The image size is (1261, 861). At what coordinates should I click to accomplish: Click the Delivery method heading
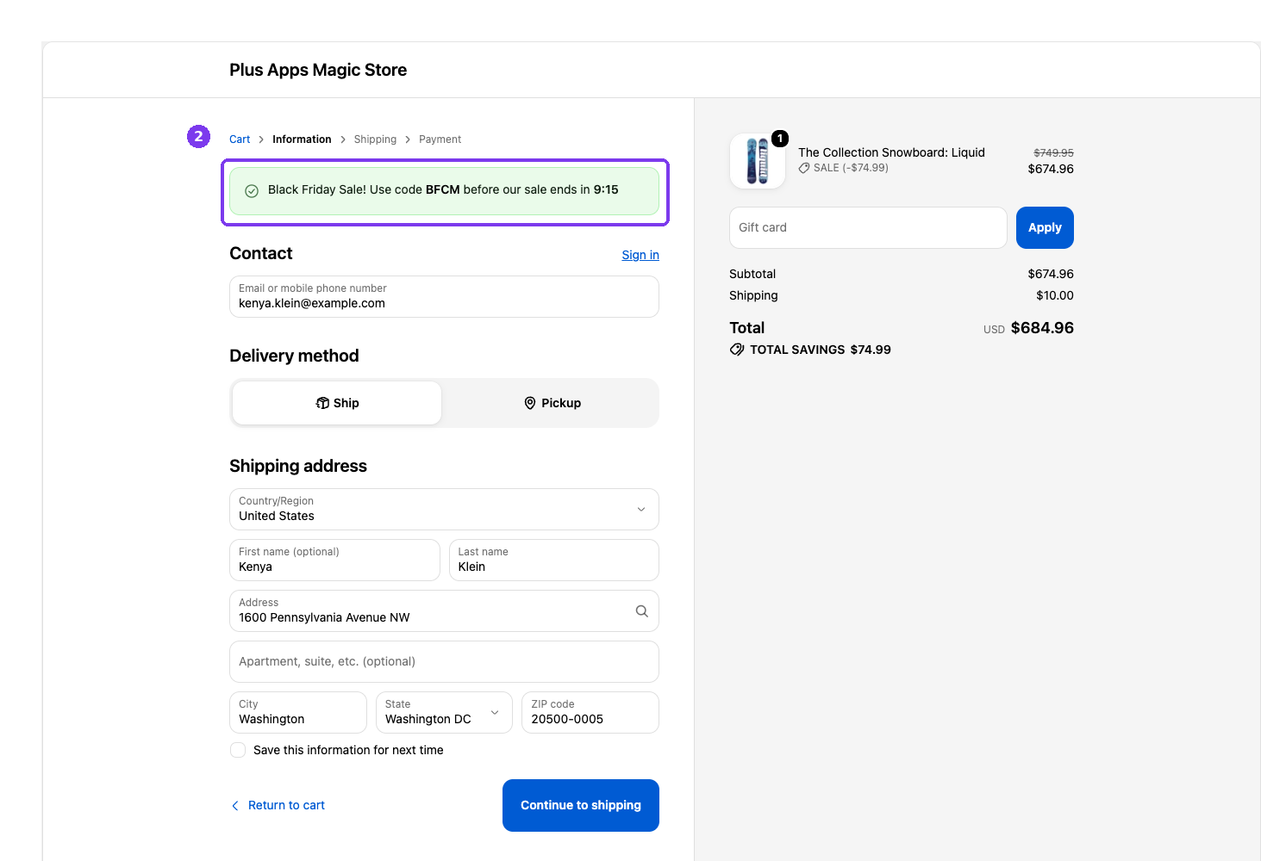(x=294, y=356)
